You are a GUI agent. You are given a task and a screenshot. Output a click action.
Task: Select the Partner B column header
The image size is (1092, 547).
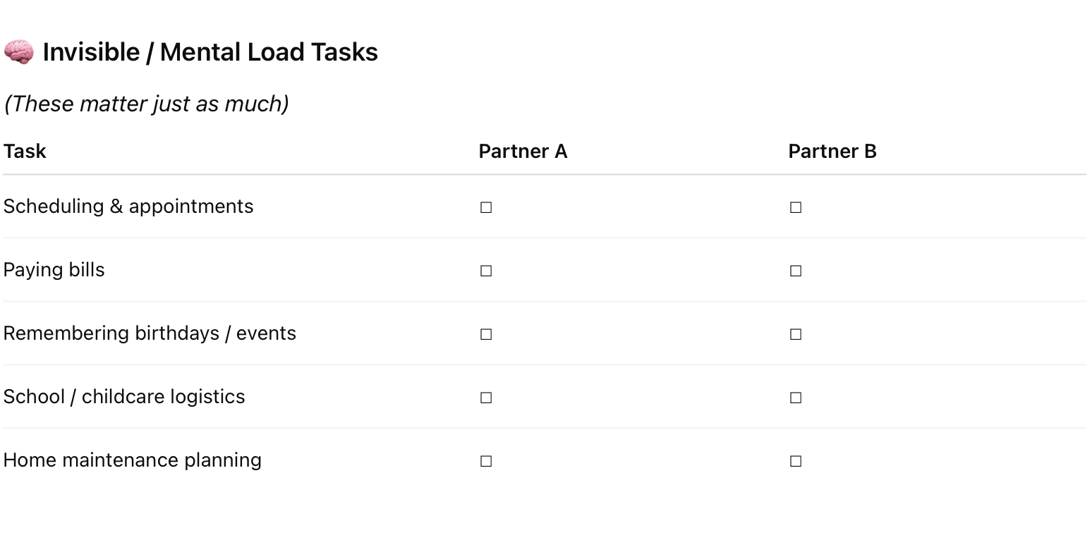click(x=832, y=152)
